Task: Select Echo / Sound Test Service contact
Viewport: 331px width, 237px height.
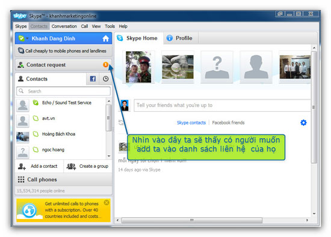Action: click(x=61, y=105)
